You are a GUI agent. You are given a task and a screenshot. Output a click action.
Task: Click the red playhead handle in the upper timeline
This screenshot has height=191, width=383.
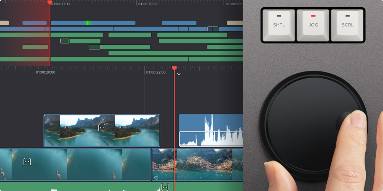click(50, 3)
